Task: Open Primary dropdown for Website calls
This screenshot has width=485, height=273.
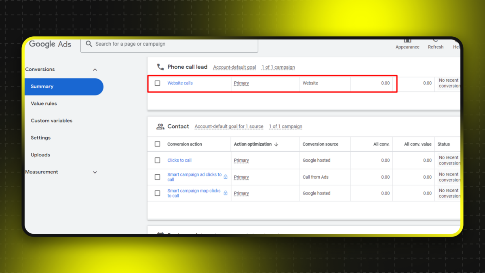Action: coord(241,83)
